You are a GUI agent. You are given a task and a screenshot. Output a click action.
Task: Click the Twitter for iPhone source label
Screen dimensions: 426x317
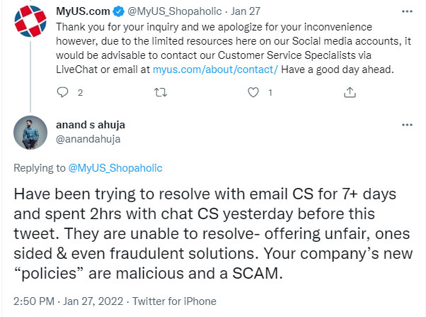click(x=168, y=302)
